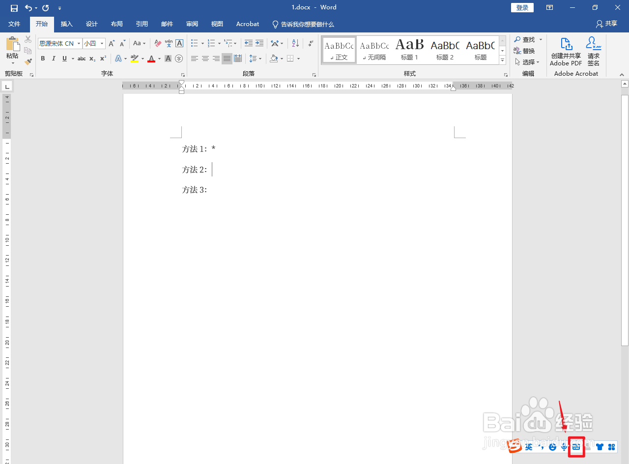The image size is (629, 464).
Task: Shrink font size with the smaller A icon
Action: coord(123,43)
